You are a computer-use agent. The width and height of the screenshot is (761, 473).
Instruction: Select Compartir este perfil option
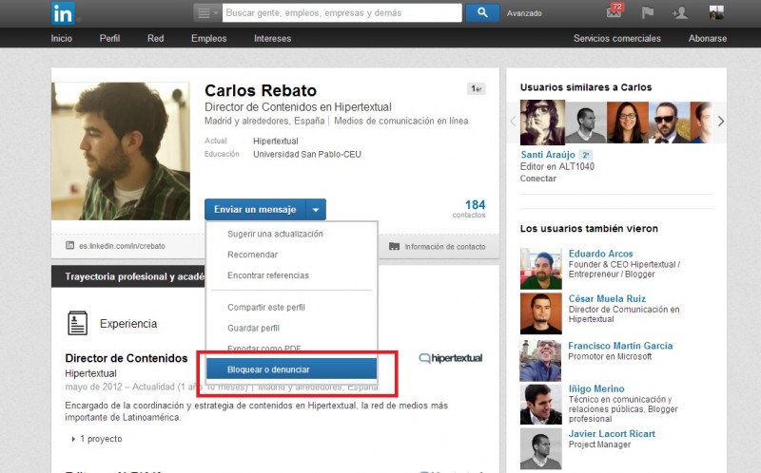pyautogui.click(x=266, y=307)
